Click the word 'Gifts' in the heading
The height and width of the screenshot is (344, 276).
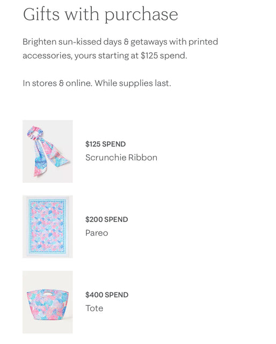tap(41, 15)
